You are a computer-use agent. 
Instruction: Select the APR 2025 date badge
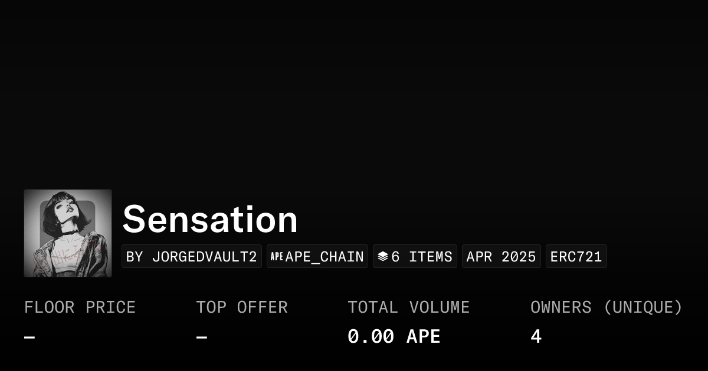coord(501,257)
